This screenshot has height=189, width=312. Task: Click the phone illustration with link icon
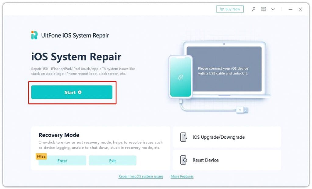(x=180, y=77)
